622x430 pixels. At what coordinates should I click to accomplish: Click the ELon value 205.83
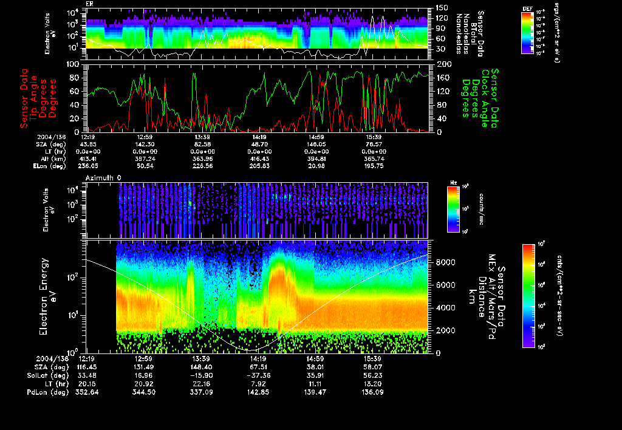[x=259, y=166]
